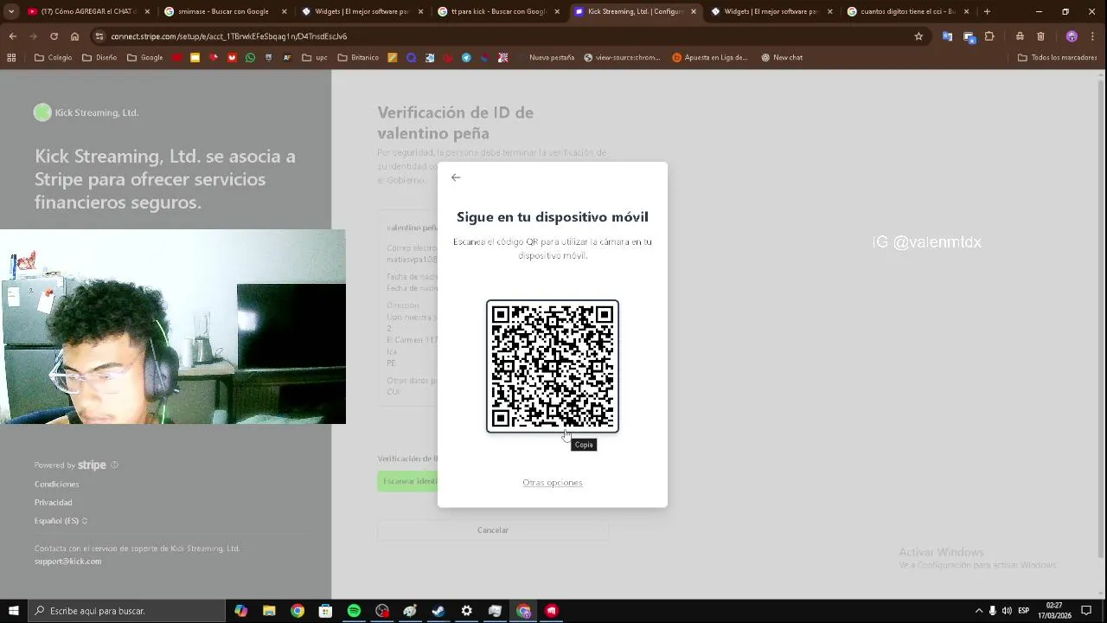The width and height of the screenshot is (1107, 623).
Task: Open the Google bookmarks folder
Action: tap(144, 58)
